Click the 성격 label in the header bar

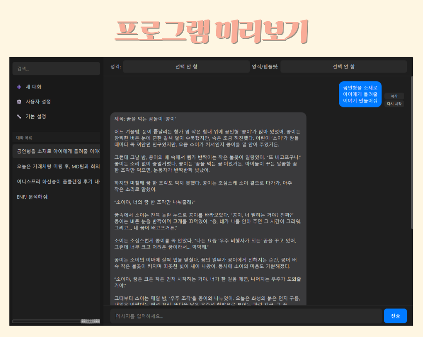[x=116, y=66]
